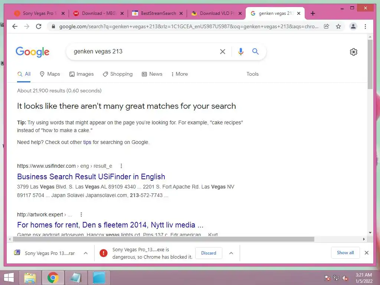View site information via the lock icon
This screenshot has height=285, width=380.
coord(53,26)
